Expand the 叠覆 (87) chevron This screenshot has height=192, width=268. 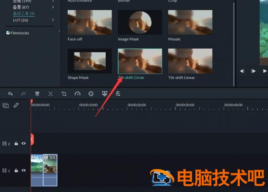click(x=53, y=7)
